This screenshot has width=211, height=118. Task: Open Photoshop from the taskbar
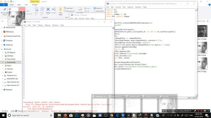(x=77, y=115)
